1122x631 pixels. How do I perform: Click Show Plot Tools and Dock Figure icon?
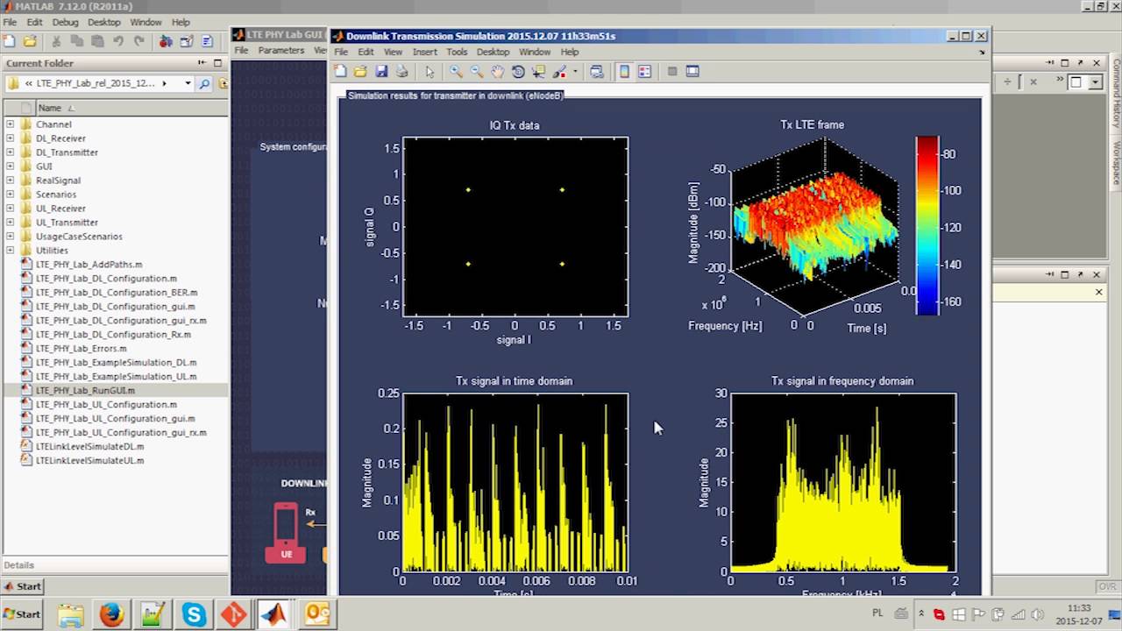tap(692, 72)
